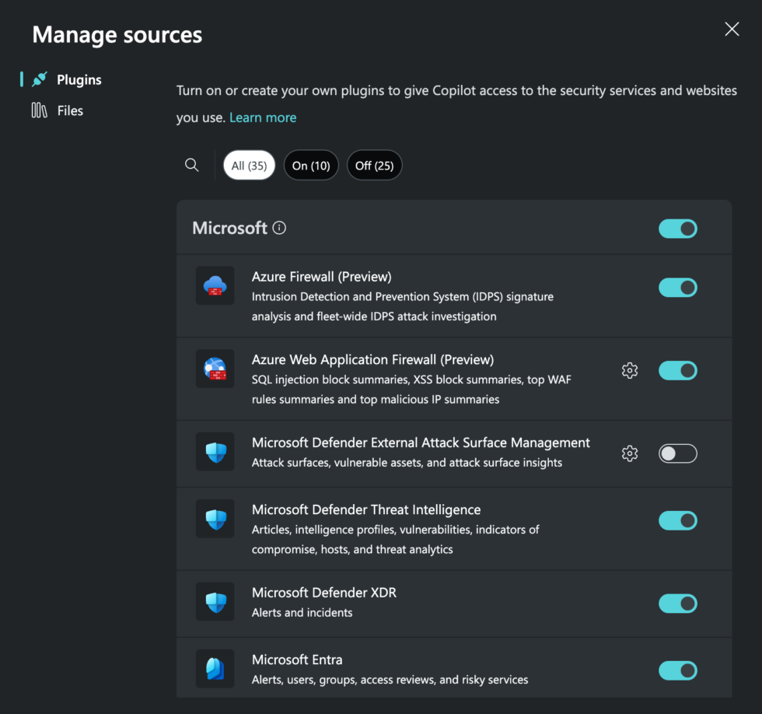Open the Files section icon

[x=39, y=110]
